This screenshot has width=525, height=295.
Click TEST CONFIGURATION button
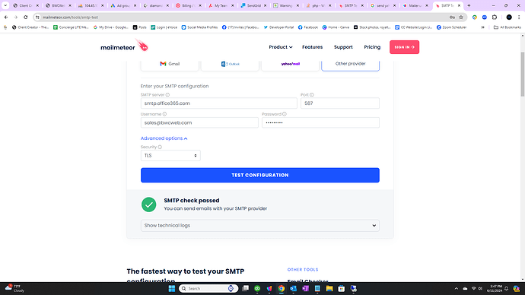coord(259,176)
